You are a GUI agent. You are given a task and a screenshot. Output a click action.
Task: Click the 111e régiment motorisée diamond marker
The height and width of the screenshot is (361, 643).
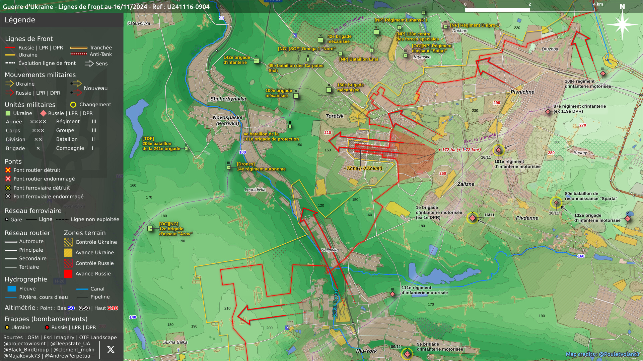[392, 294]
